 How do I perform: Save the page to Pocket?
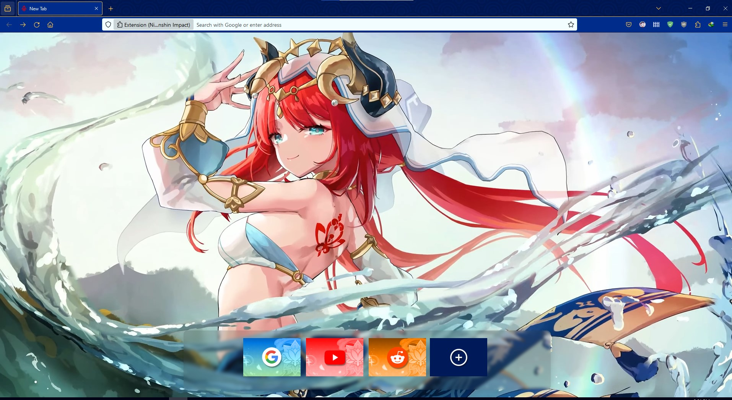tap(629, 25)
